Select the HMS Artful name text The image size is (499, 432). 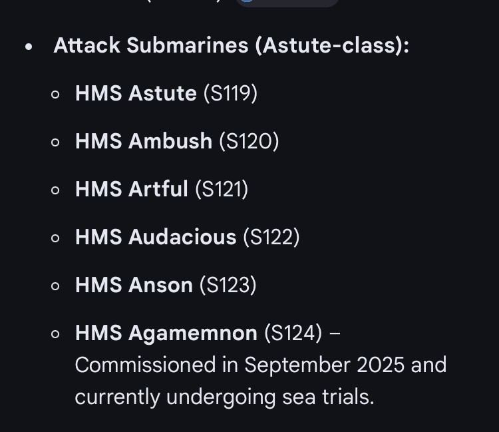(x=132, y=189)
